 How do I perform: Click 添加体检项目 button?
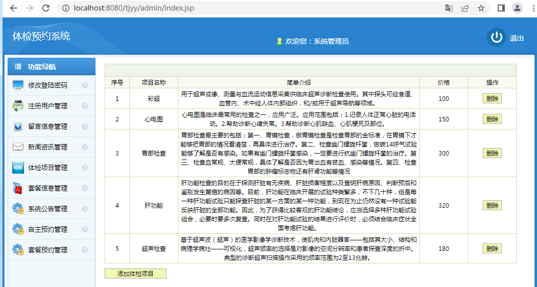click(x=136, y=273)
